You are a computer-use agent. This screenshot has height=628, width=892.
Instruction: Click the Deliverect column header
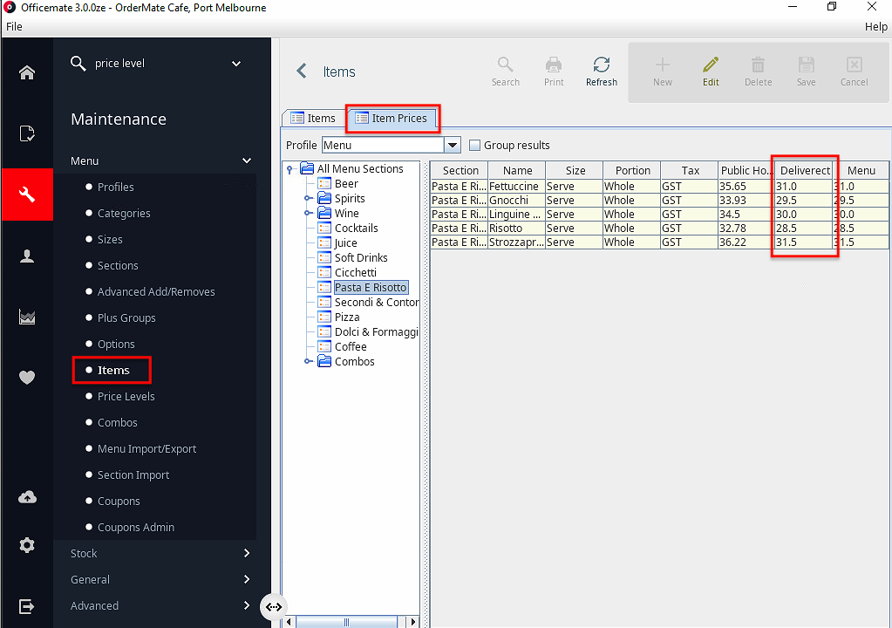805,170
